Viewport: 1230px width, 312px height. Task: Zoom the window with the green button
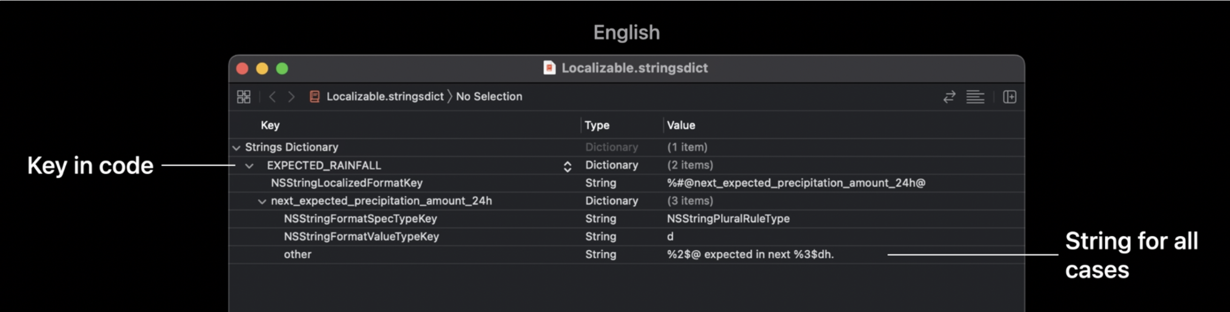(x=282, y=68)
